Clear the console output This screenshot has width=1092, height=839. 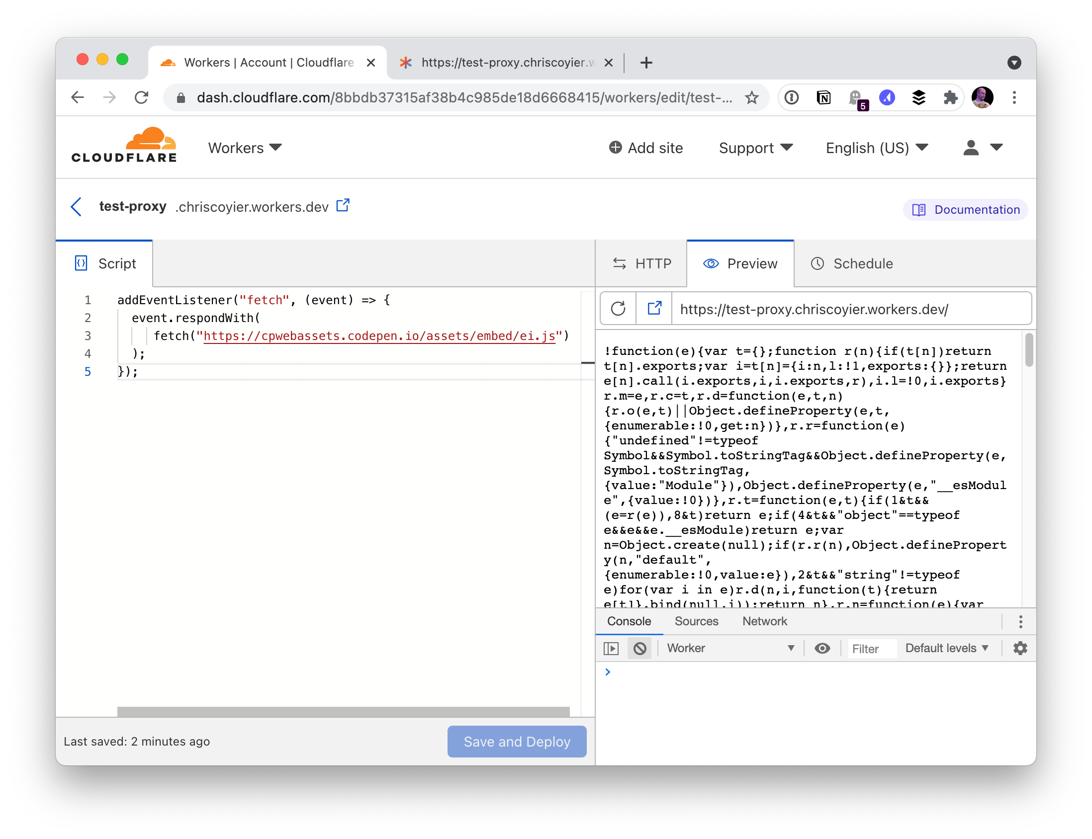tap(640, 648)
